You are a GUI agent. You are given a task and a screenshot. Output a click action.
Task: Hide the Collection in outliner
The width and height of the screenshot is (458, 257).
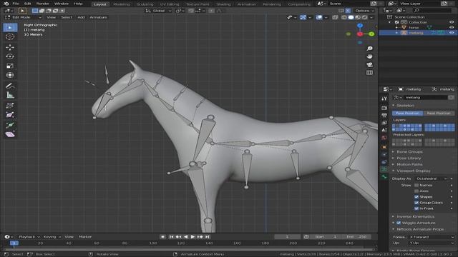pos(452,22)
